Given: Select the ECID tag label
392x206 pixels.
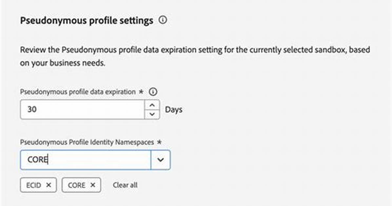Looking at the screenshot, I should coord(33,185).
